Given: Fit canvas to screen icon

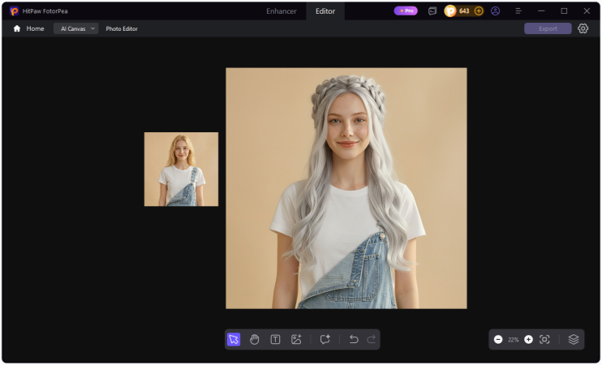Looking at the screenshot, I should click(x=544, y=339).
